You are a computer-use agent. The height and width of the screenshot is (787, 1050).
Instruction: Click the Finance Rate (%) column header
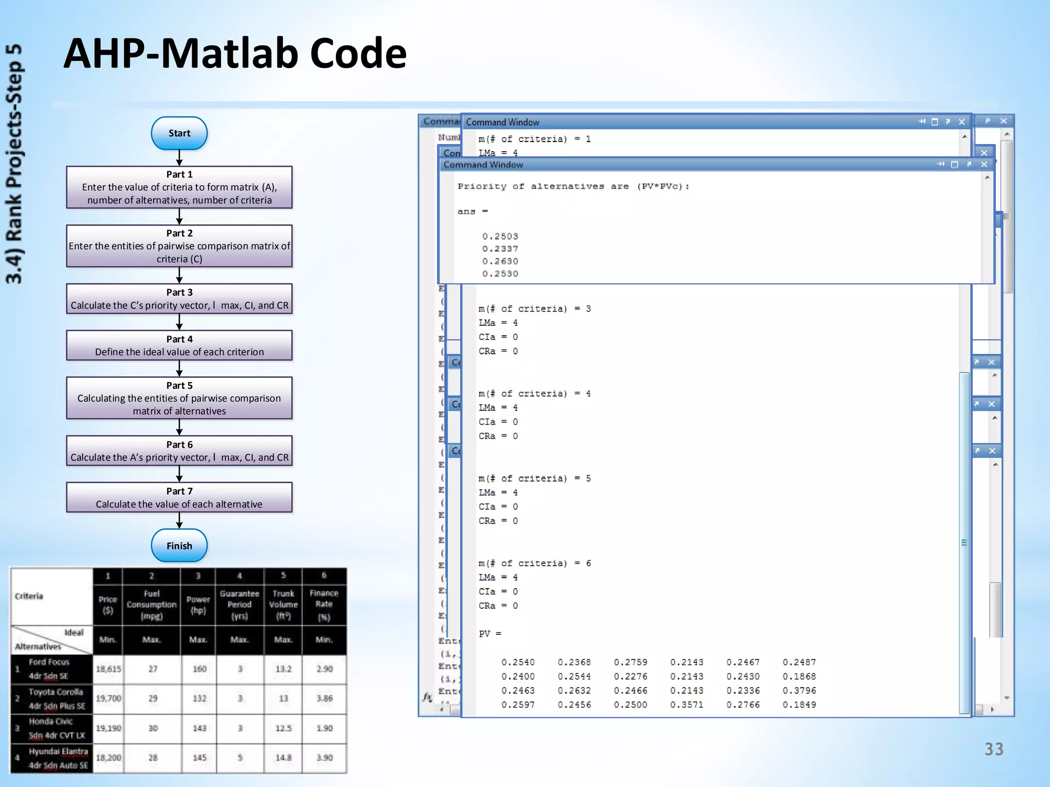324,605
